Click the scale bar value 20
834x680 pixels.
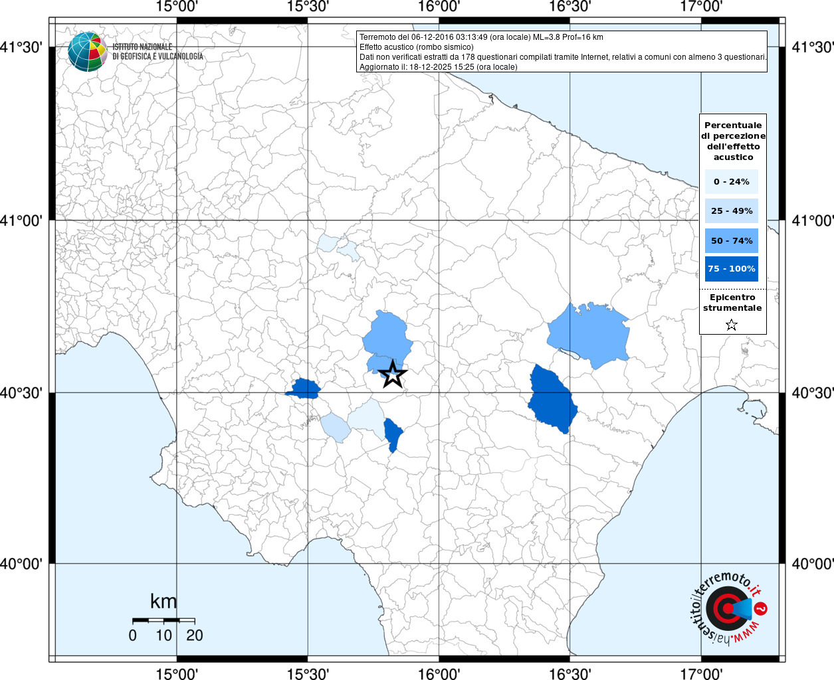(x=195, y=636)
